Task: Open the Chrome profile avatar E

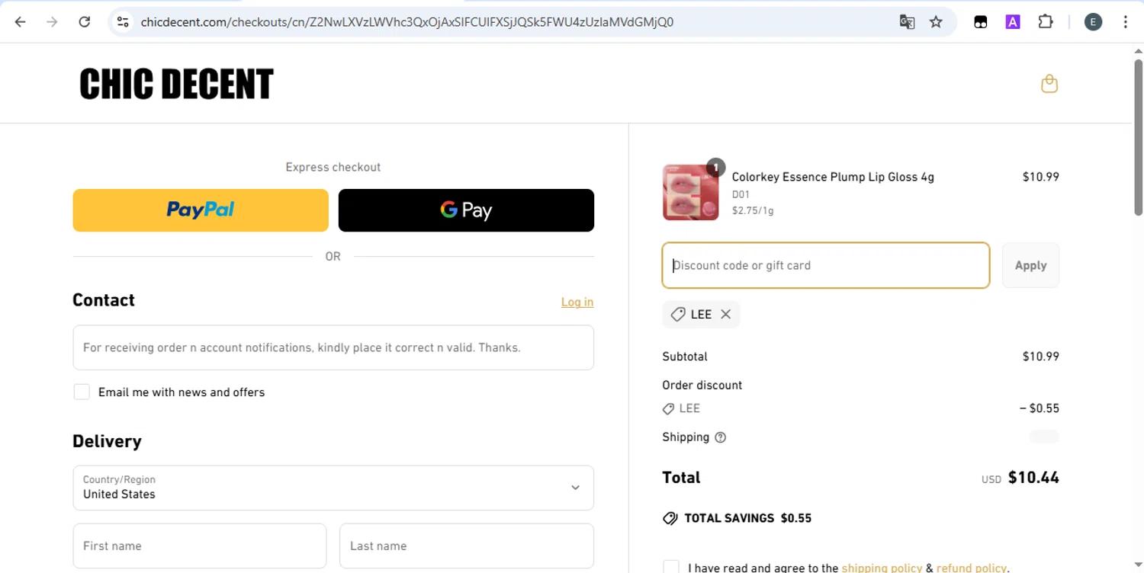Action: tap(1093, 22)
